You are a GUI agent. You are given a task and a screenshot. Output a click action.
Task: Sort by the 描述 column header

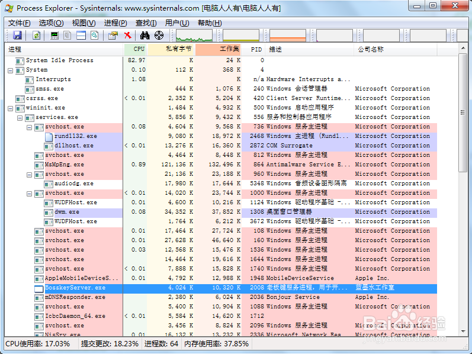(x=310, y=49)
